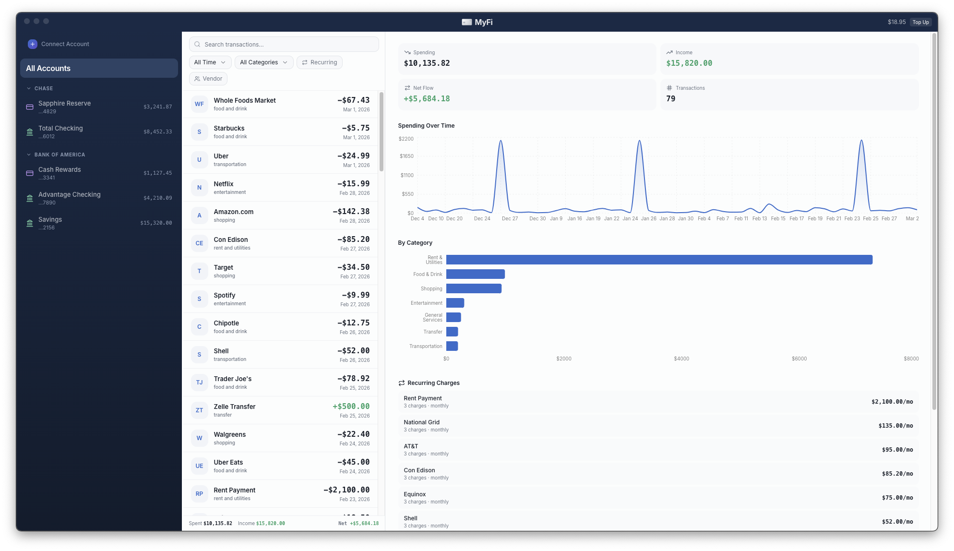
Task: Open the All Categories dropdown
Action: tap(263, 62)
